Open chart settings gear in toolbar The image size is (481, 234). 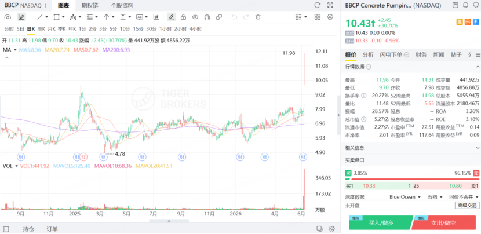click(x=330, y=17)
